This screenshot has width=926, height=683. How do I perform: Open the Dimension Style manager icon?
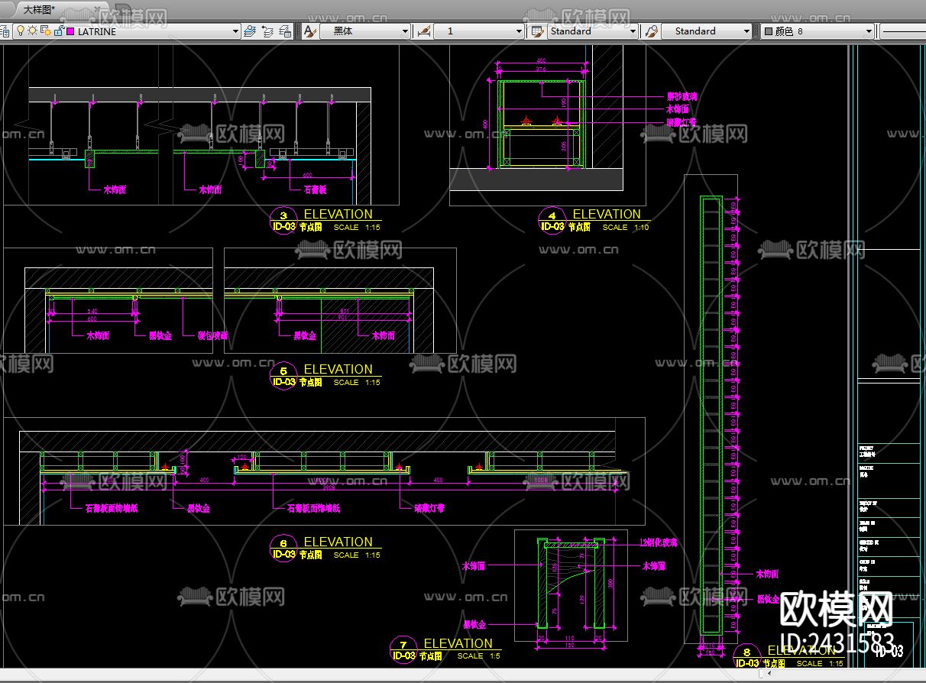(x=425, y=31)
